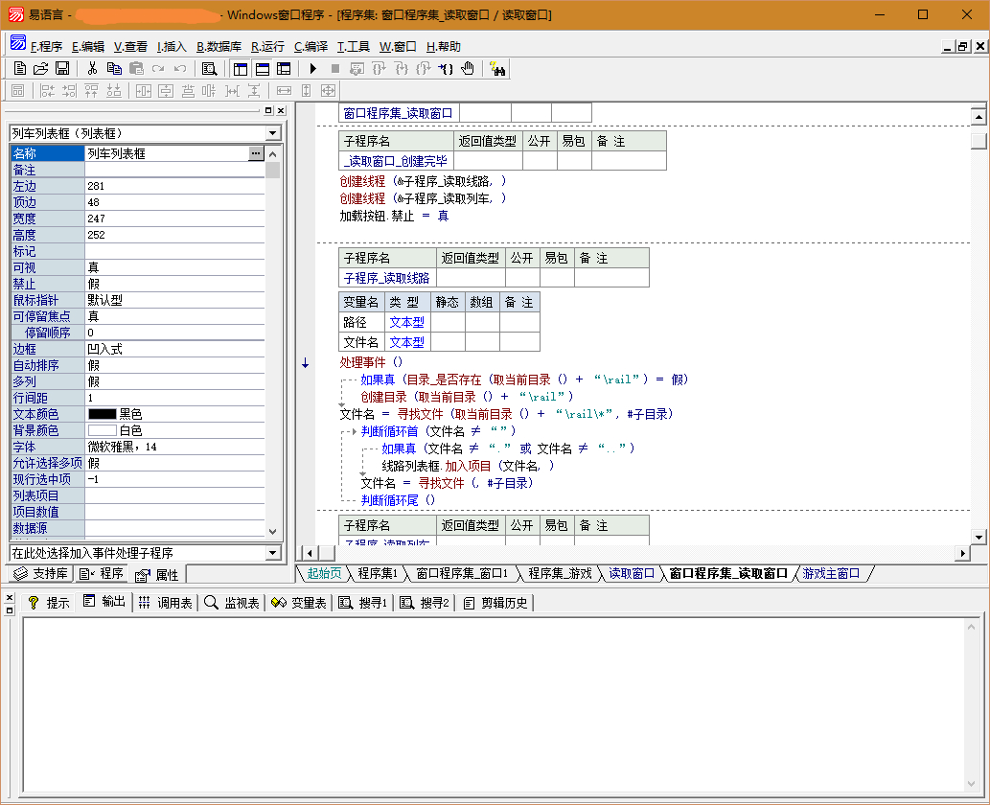Open the 编译 menu
Screen dimensions: 990x805
(311, 46)
